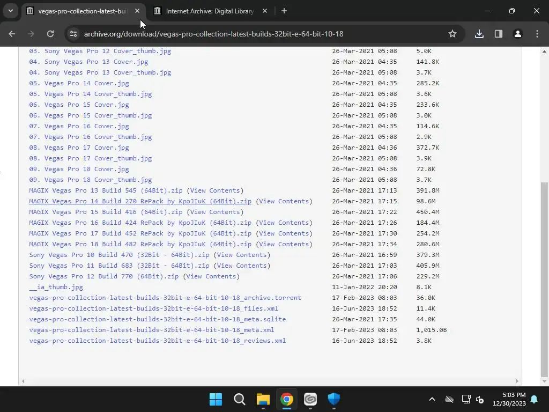Screen dimensions: 549x412
Task: Download MAGIX Vegas Pro 18 Build 482 zip
Action: (x=140, y=244)
